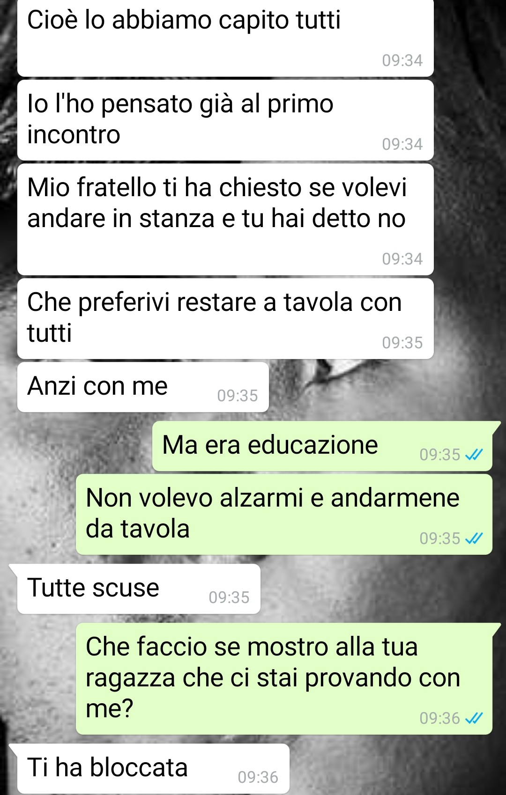The height and width of the screenshot is (795, 506).
Task: Tap the 09:34 timestamp on the first message
Action: (x=402, y=60)
